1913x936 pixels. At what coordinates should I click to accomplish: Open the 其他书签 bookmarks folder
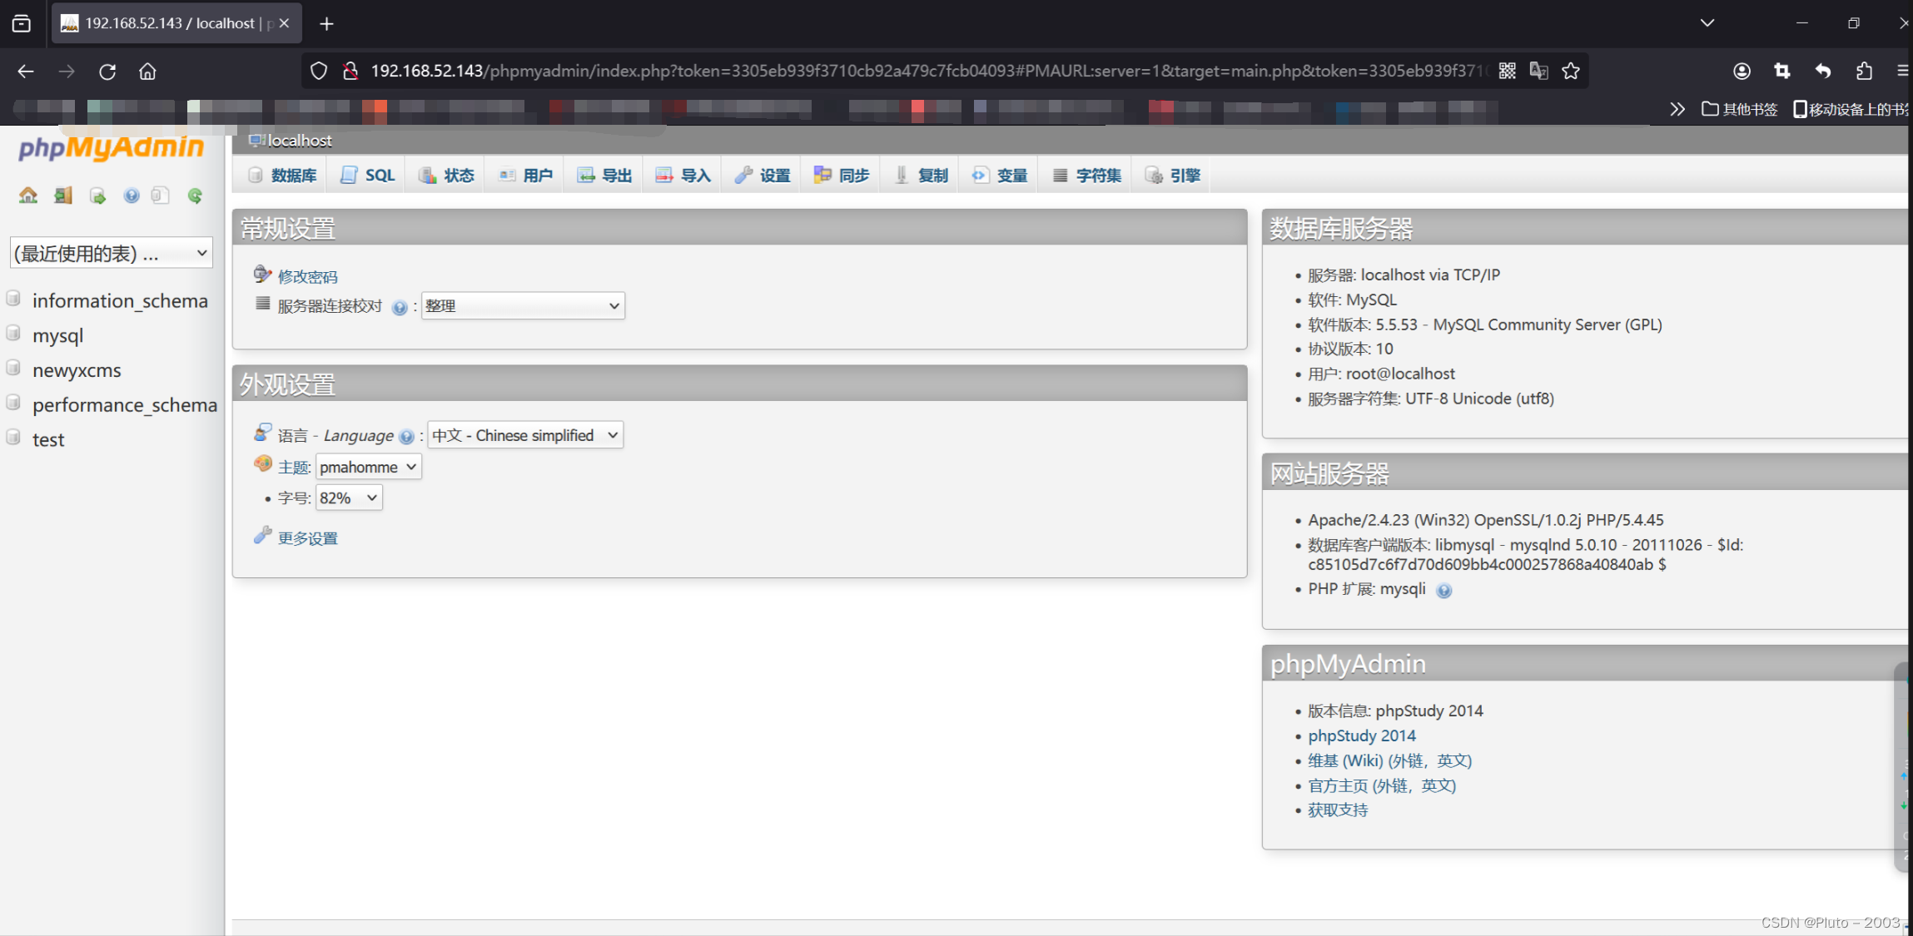[1740, 109]
